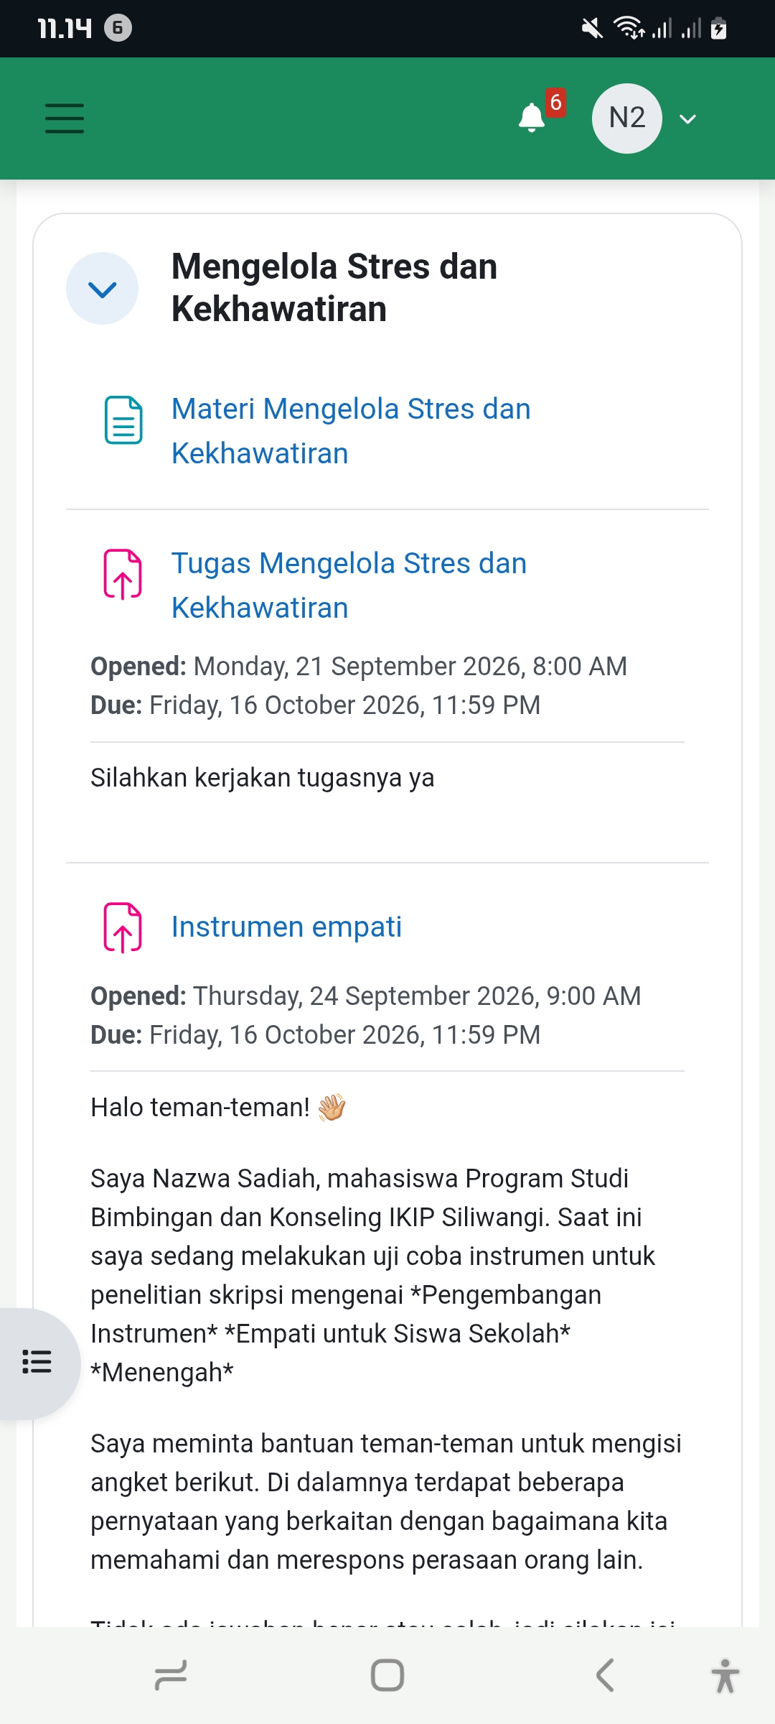Collapse the Mengelola Stres dan Kekhawatiran section
This screenshot has width=775, height=1724.
[103, 289]
